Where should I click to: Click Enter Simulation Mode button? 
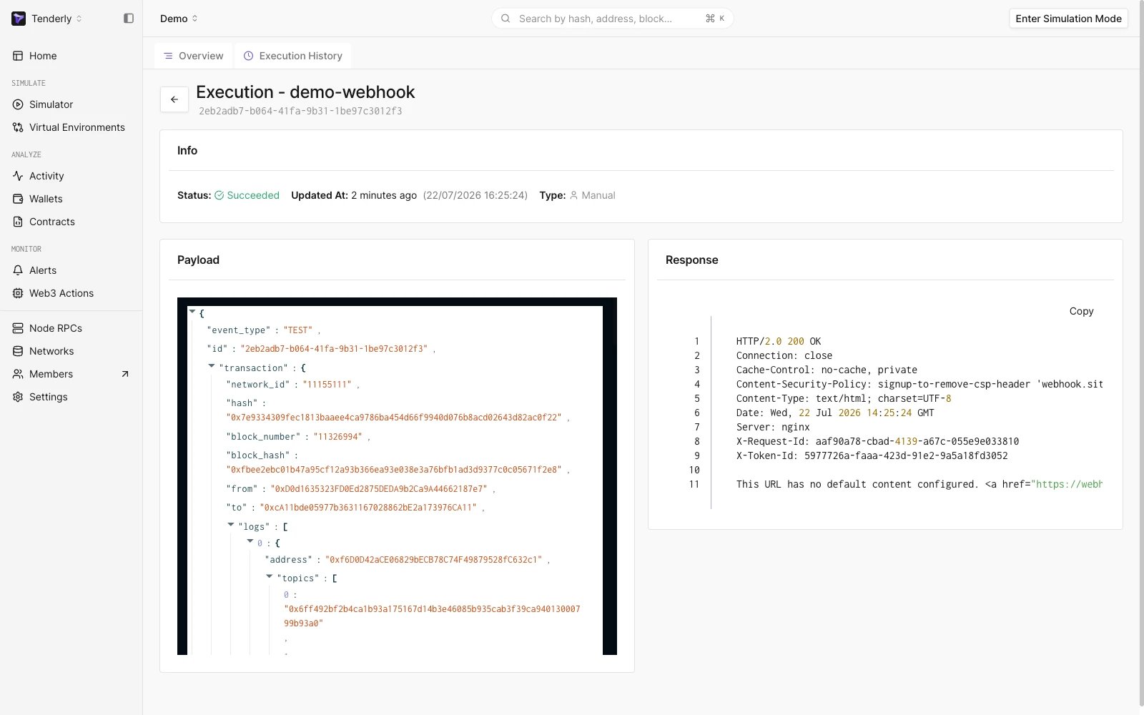pos(1068,19)
